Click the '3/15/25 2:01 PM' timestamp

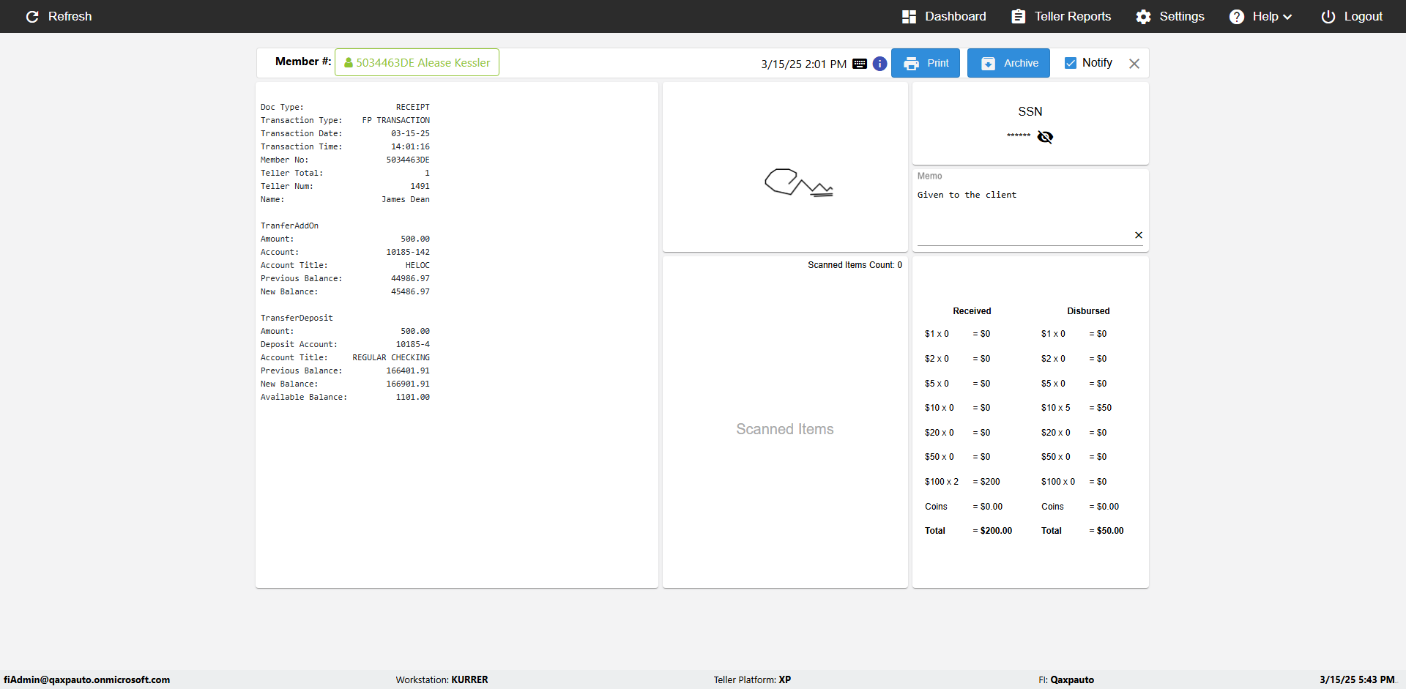point(803,64)
